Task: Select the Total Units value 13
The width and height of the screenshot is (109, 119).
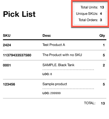Action: click(x=102, y=7)
